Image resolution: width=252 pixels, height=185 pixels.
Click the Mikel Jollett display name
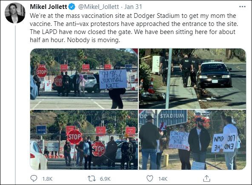pos(49,7)
